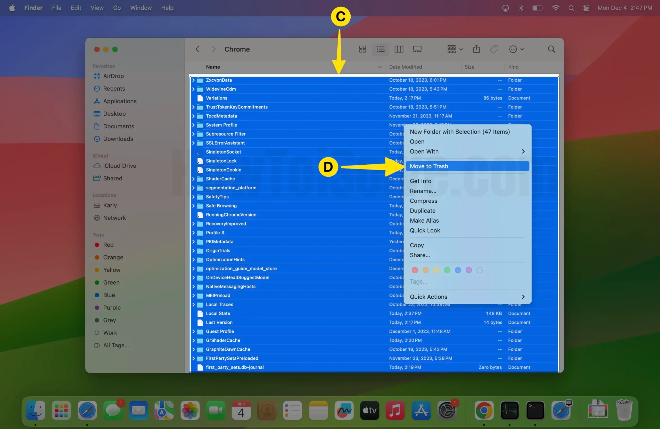Expand the ZxcvbnData folder
Viewport: 660px width, 429px height.
point(193,80)
